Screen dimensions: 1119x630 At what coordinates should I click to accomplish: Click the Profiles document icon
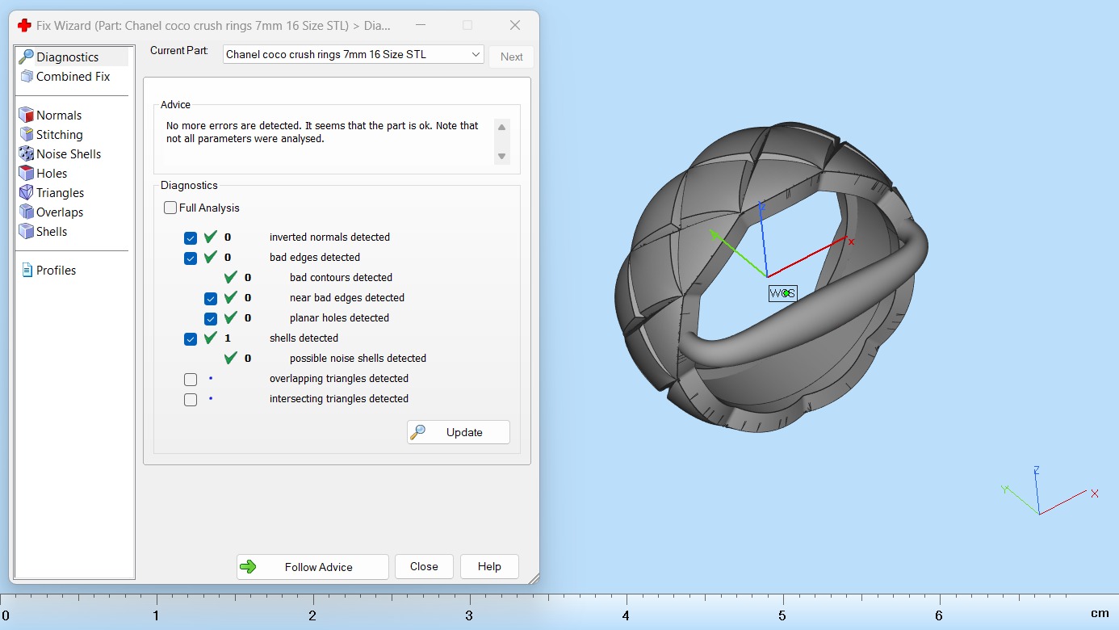click(x=27, y=271)
